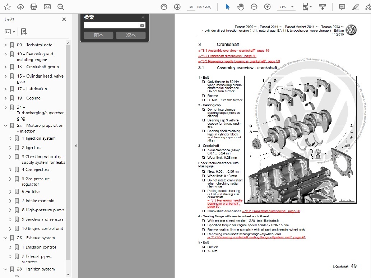The width and height of the screenshot is (371, 278).
Task: Click the bookmarks panel vertical scrollbar
Action: coord(68,152)
